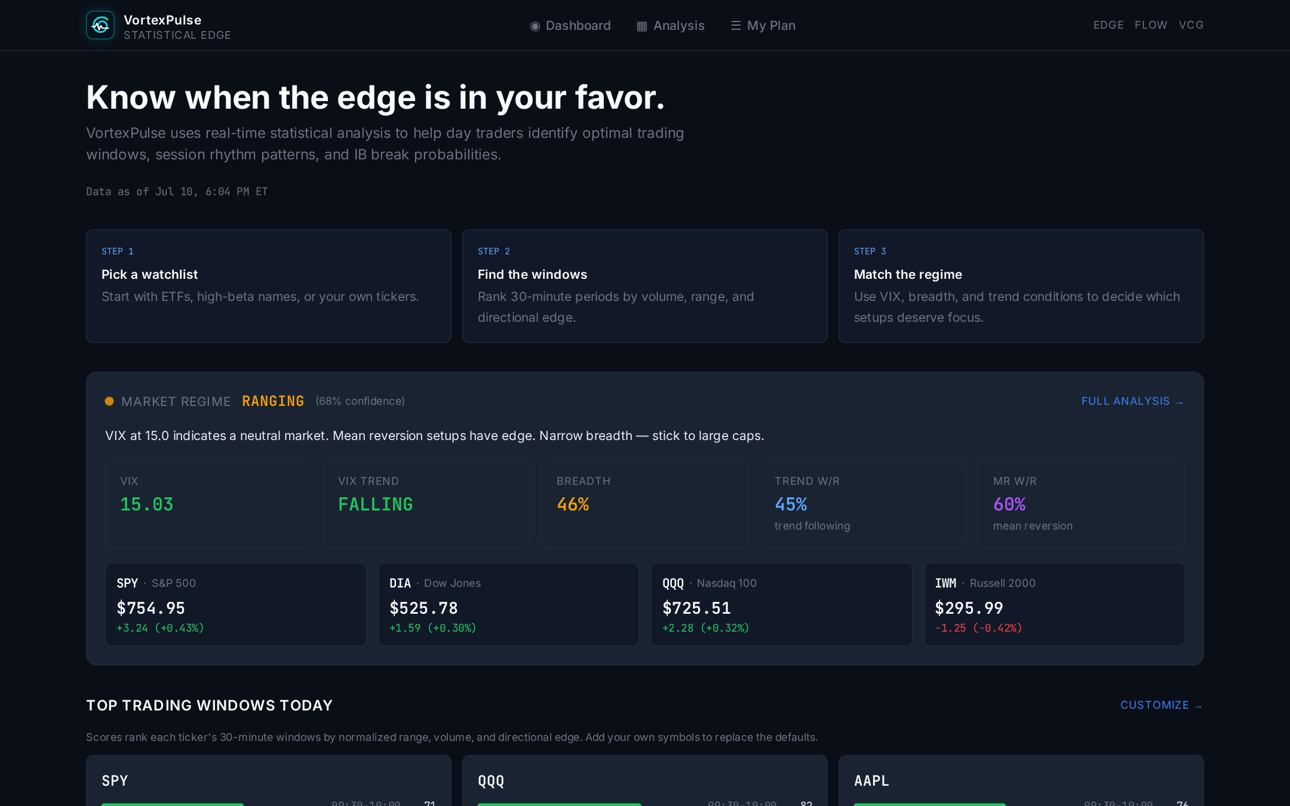Click the IWM price $295.99

pos(969,608)
